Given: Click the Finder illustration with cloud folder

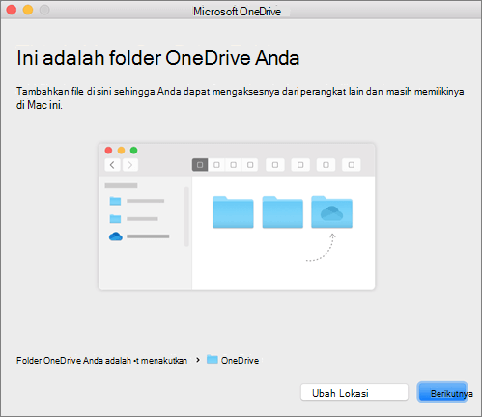Looking at the screenshot, I should click(x=237, y=216).
